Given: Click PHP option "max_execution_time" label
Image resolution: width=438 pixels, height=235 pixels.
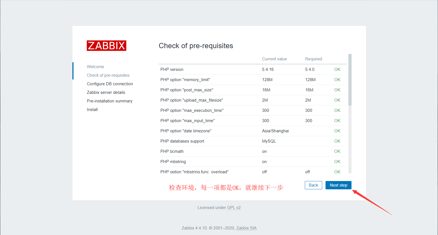Looking at the screenshot, I should coord(192,110).
